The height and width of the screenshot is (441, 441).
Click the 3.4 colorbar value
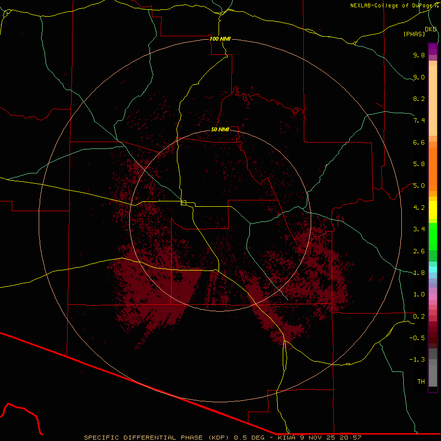[419, 229]
